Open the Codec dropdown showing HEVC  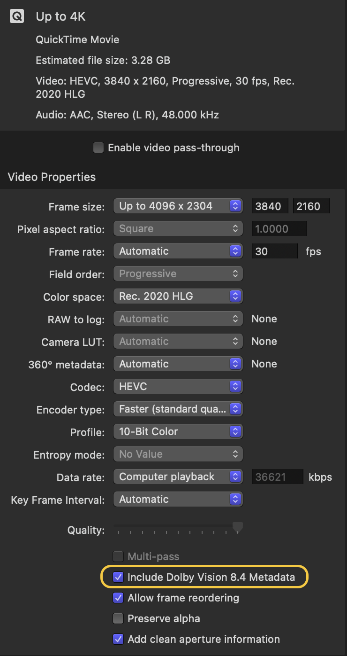tap(178, 386)
